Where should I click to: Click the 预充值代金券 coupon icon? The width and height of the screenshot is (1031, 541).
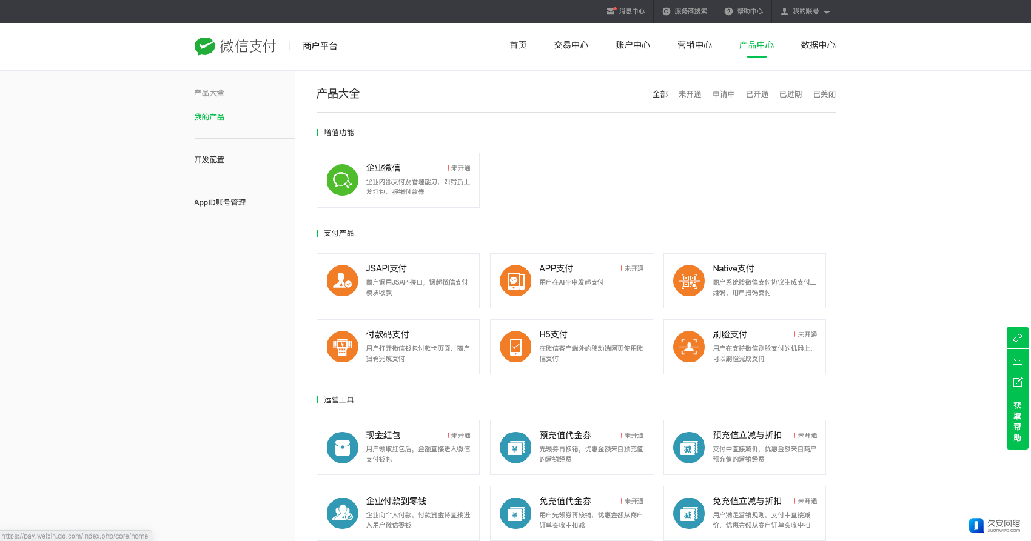(x=515, y=447)
